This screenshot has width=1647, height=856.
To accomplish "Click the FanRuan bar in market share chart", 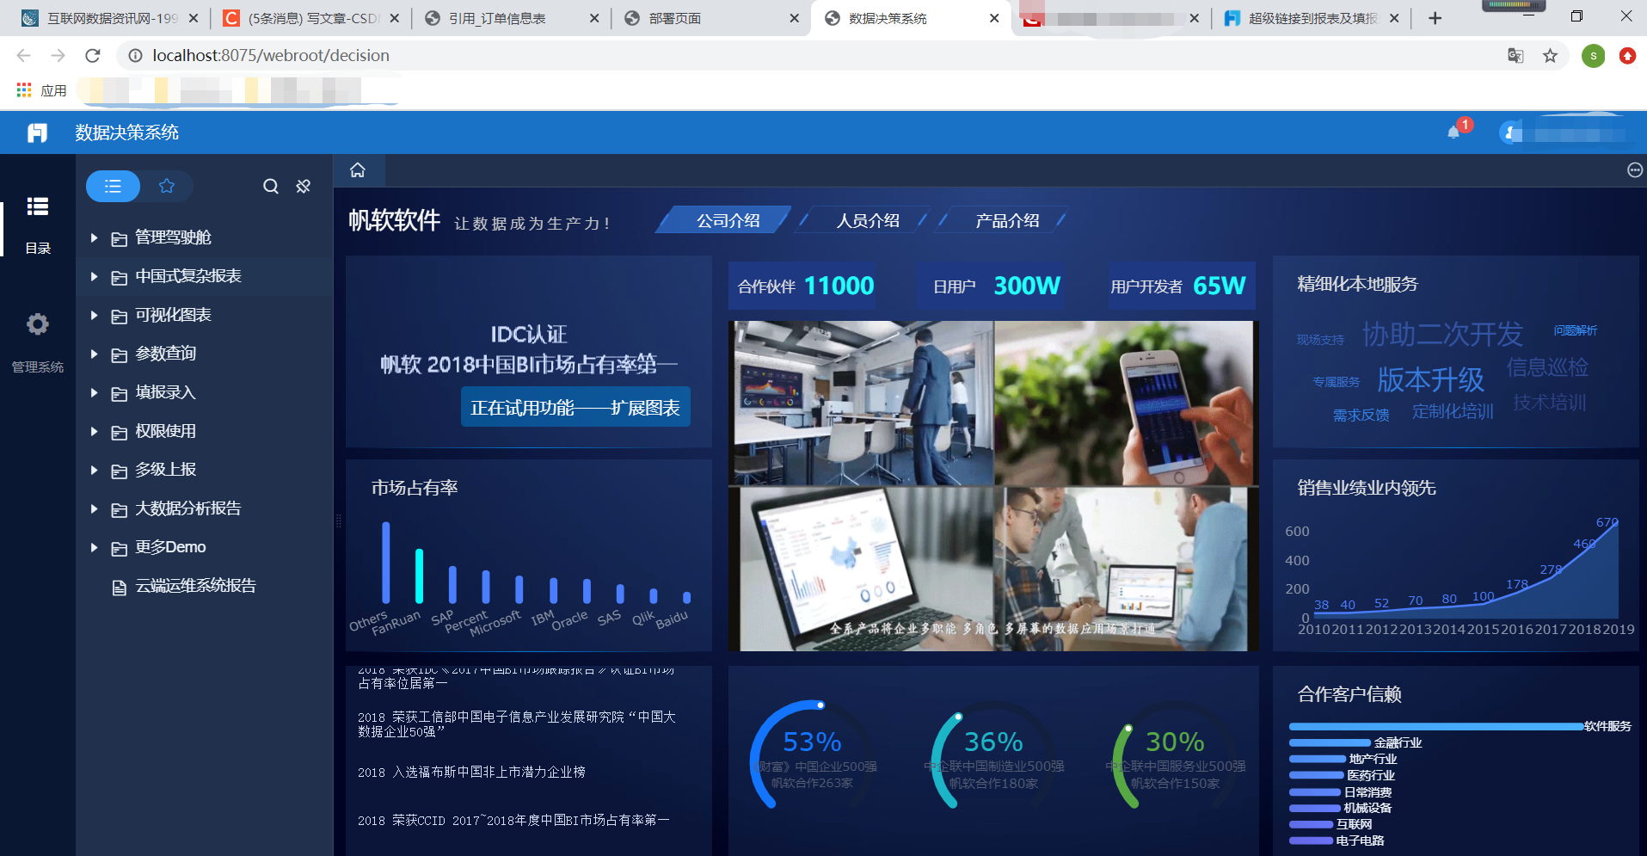I will pyautogui.click(x=419, y=576).
